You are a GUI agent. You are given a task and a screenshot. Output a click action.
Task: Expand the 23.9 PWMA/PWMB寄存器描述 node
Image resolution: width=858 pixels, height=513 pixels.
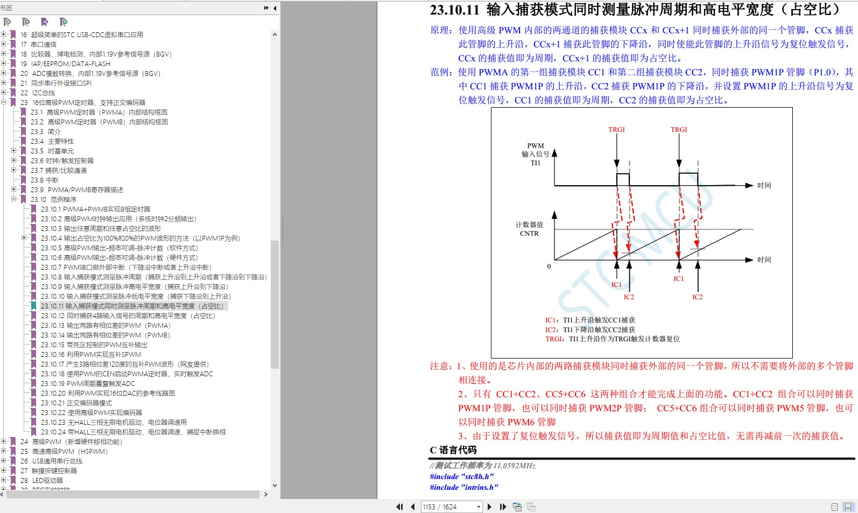point(14,189)
